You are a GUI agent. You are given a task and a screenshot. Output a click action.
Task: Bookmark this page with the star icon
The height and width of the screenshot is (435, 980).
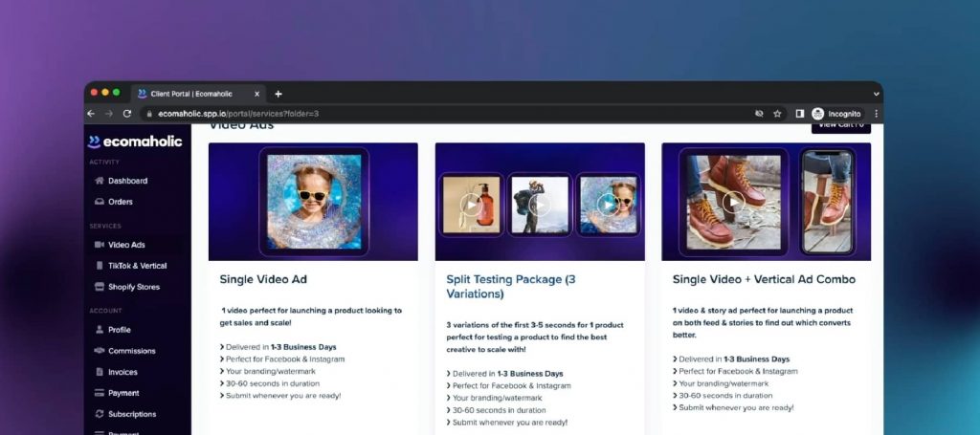pos(777,113)
